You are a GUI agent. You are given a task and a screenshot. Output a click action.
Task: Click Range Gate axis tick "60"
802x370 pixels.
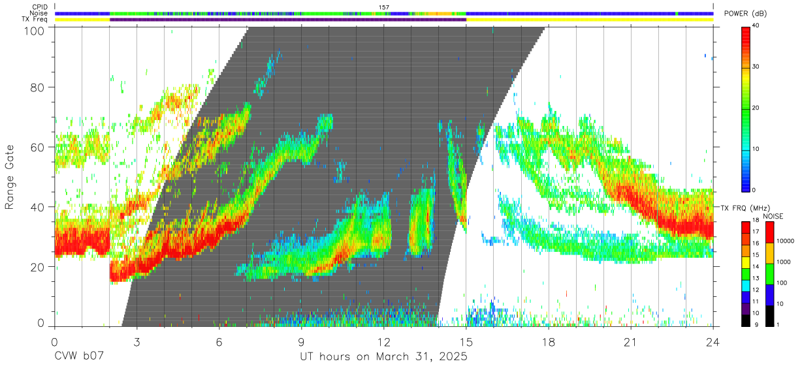pyautogui.click(x=38, y=147)
